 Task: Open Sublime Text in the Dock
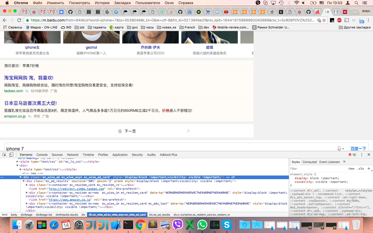tap(153, 225)
